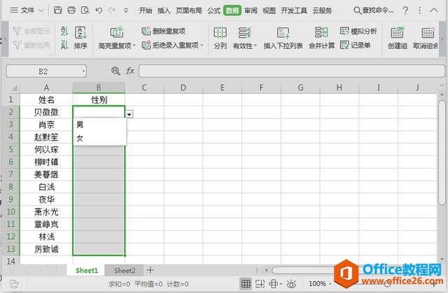Image resolution: width=448 pixels, height=293 pixels.
Task: Click the 分列 text-to-columns icon
Action: click(220, 38)
